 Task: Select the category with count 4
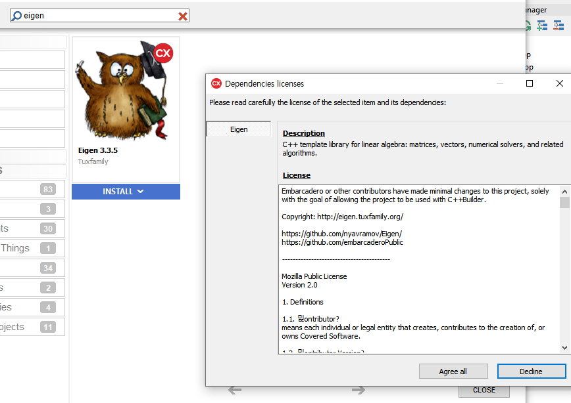(x=32, y=307)
